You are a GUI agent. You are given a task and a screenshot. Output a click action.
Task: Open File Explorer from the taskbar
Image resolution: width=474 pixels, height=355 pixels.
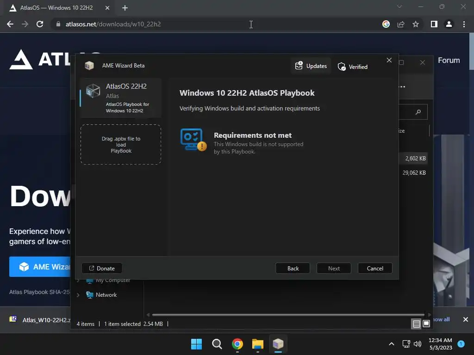(258, 344)
